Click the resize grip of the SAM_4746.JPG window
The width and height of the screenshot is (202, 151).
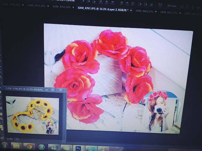[x=63, y=141]
